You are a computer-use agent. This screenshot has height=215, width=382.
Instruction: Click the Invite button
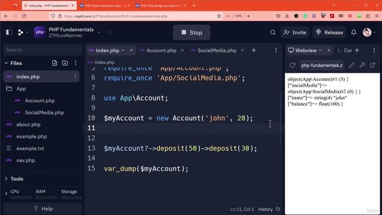(x=295, y=32)
